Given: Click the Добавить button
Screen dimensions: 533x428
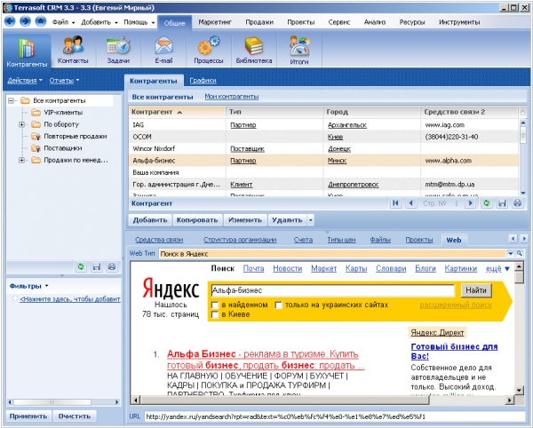Looking at the screenshot, I should 150,220.
